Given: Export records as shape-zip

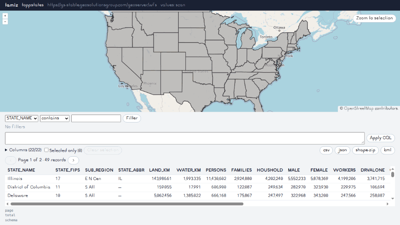Looking at the screenshot, I should point(365,150).
